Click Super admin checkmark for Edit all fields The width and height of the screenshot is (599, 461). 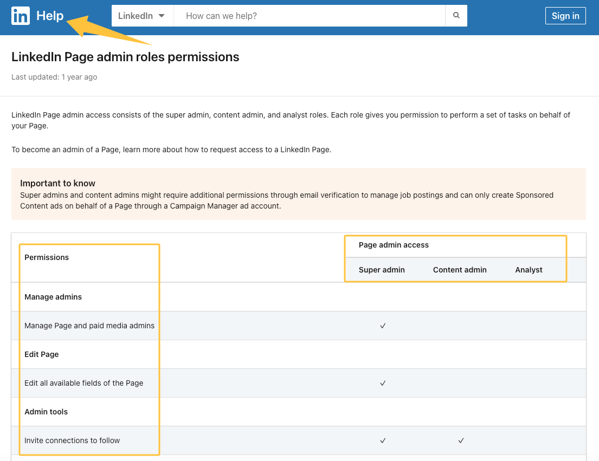[383, 383]
